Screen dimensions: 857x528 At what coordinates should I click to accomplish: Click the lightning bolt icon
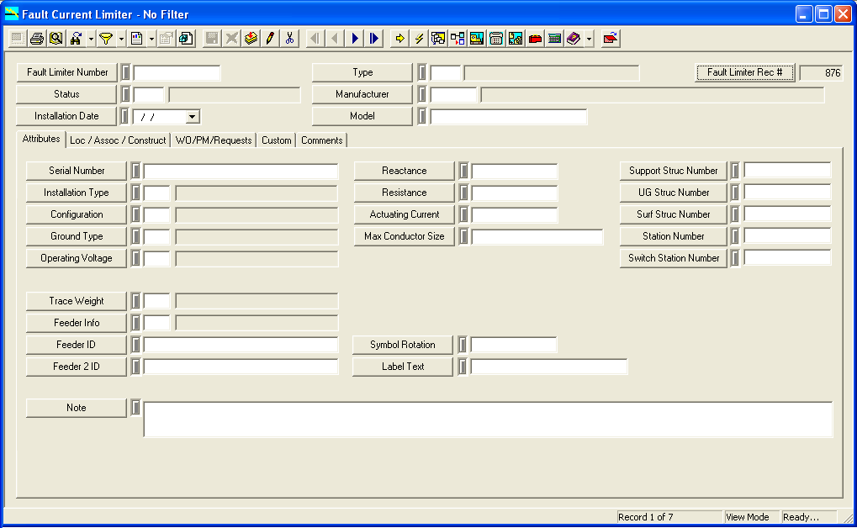point(419,39)
